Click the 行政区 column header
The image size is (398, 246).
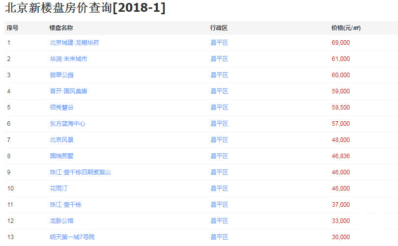(219, 28)
